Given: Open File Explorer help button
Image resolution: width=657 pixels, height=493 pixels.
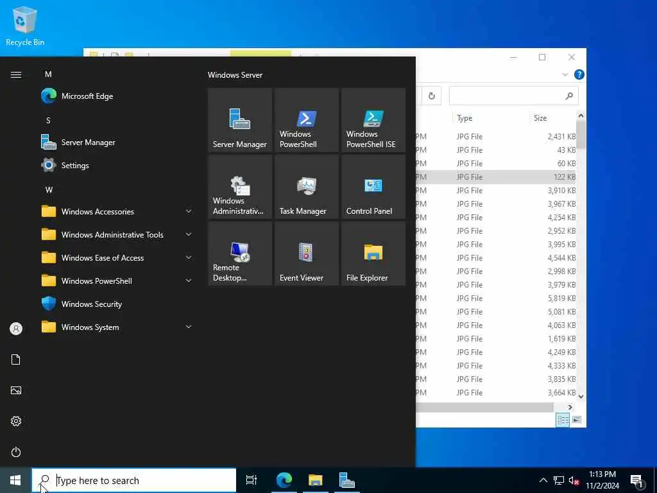Looking at the screenshot, I should coord(579,74).
